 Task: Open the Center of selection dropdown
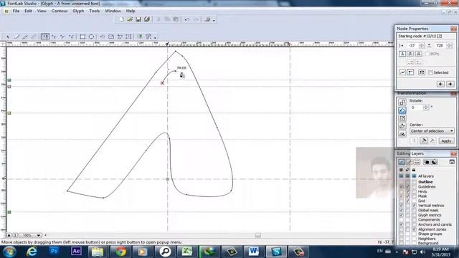coord(432,130)
